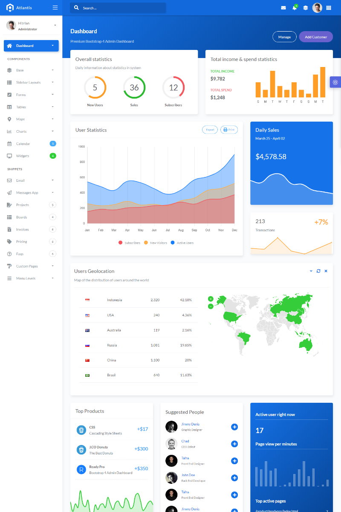The height and width of the screenshot is (512, 341).
Task: Click the layers icon in the top bar
Action: pos(305,8)
